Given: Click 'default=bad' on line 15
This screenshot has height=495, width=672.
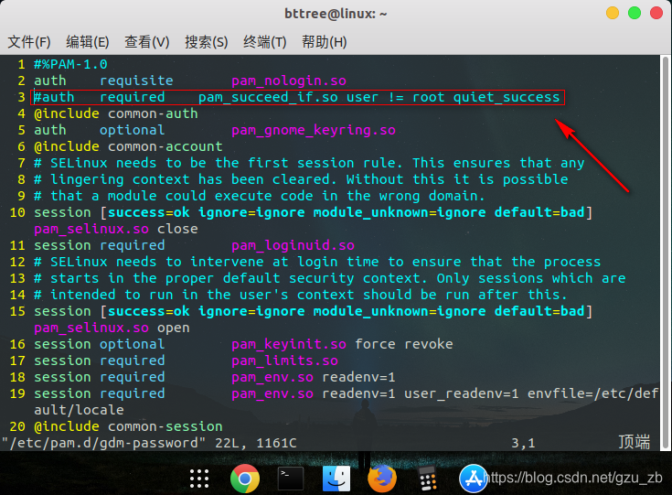Looking at the screenshot, I should tap(539, 311).
